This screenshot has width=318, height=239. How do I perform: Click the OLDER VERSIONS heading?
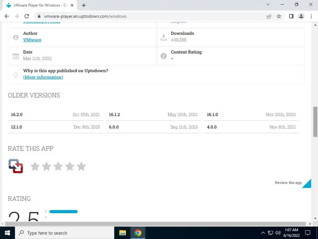click(34, 95)
